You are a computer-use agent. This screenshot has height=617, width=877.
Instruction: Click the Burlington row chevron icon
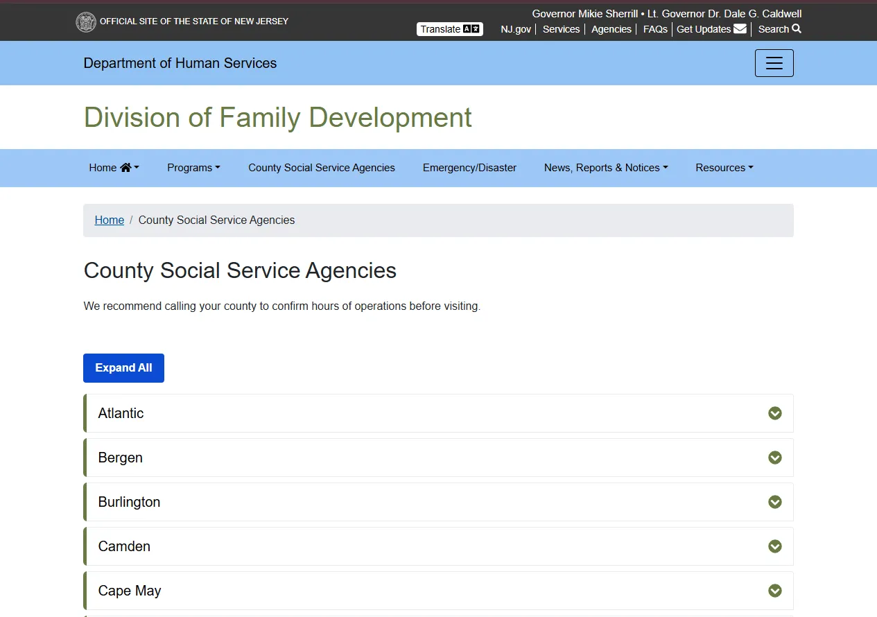point(775,502)
